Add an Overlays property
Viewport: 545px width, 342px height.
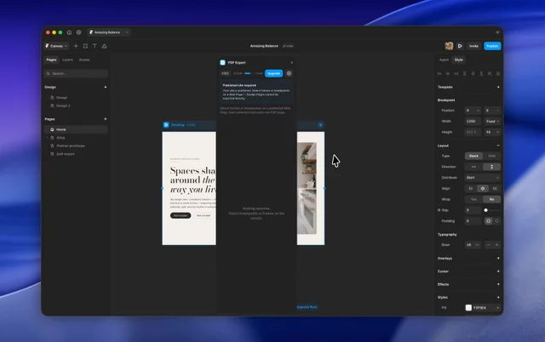pyautogui.click(x=498, y=259)
